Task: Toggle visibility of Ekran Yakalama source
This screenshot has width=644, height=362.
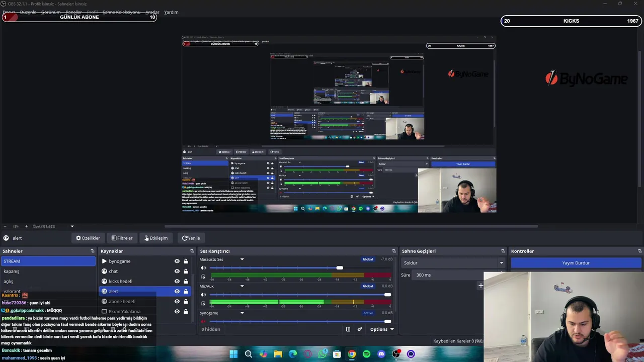Action: point(177,312)
